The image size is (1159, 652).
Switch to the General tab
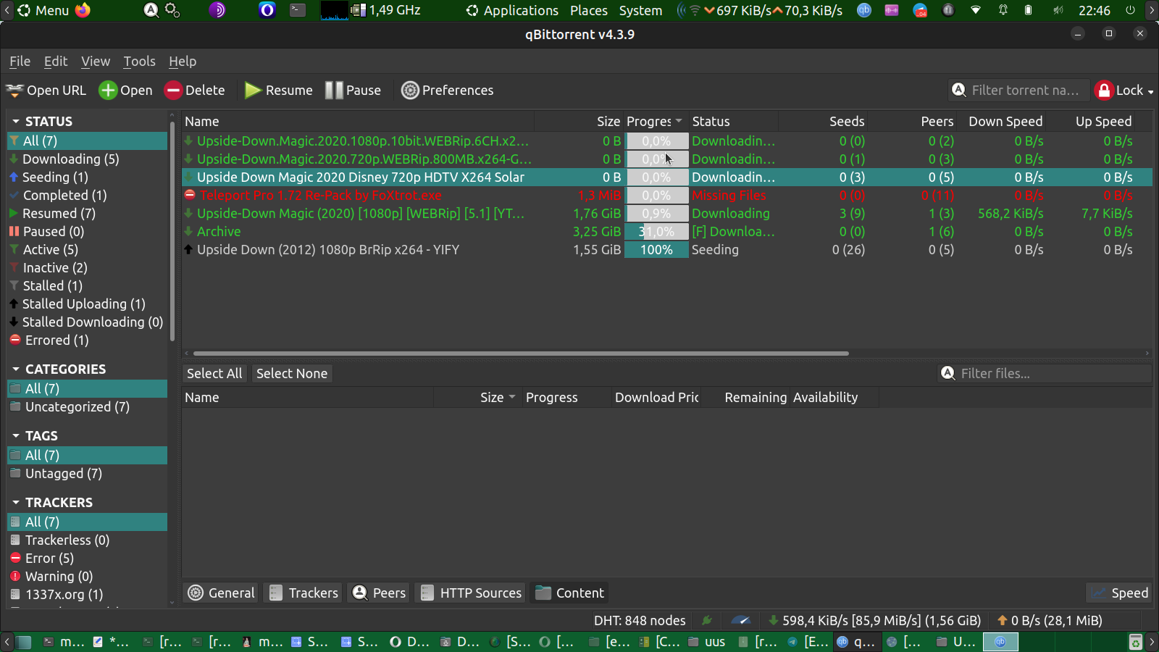(221, 593)
